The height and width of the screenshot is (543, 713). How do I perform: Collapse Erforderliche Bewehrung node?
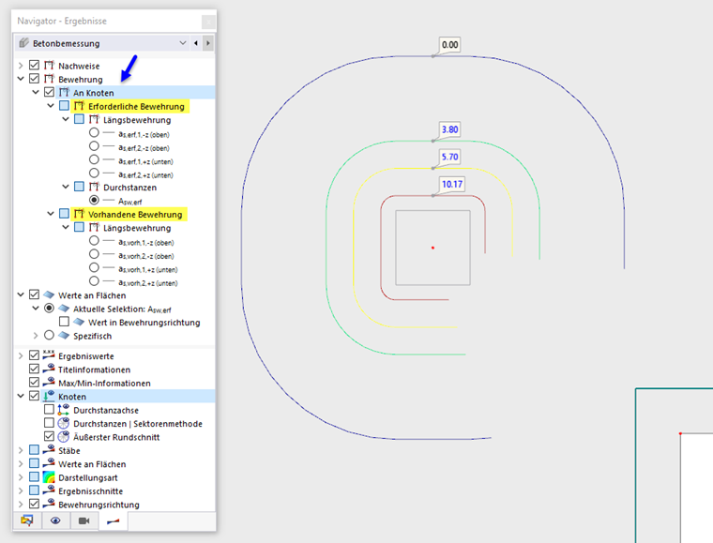pyautogui.click(x=51, y=106)
